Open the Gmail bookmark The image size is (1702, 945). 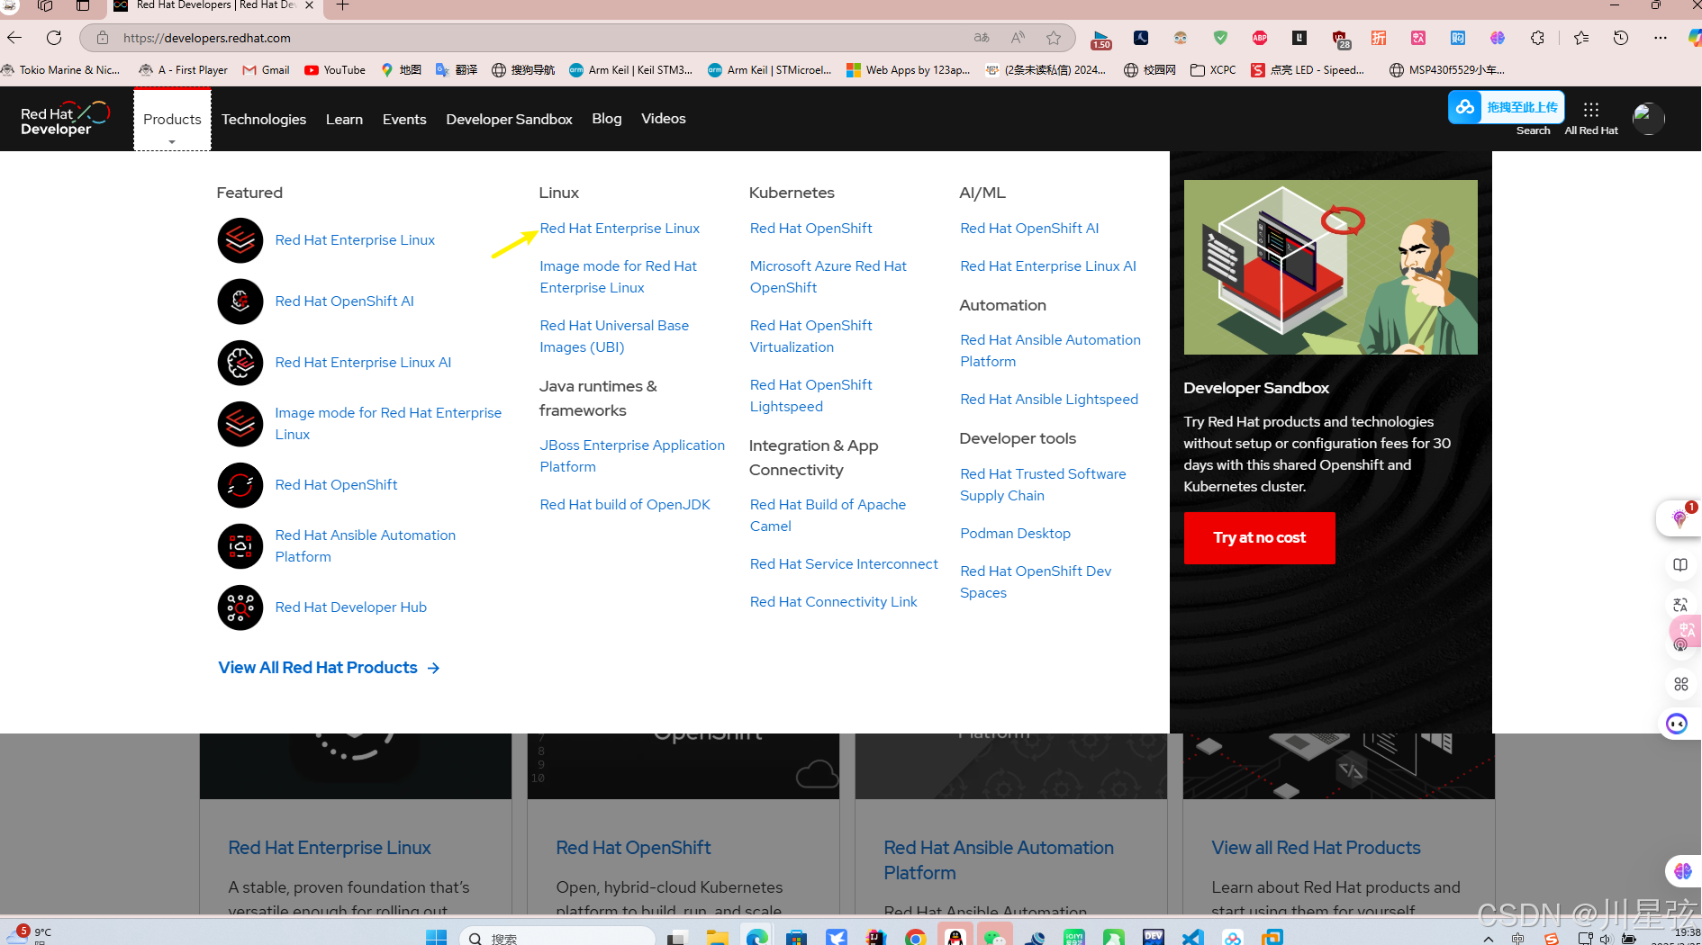click(267, 70)
